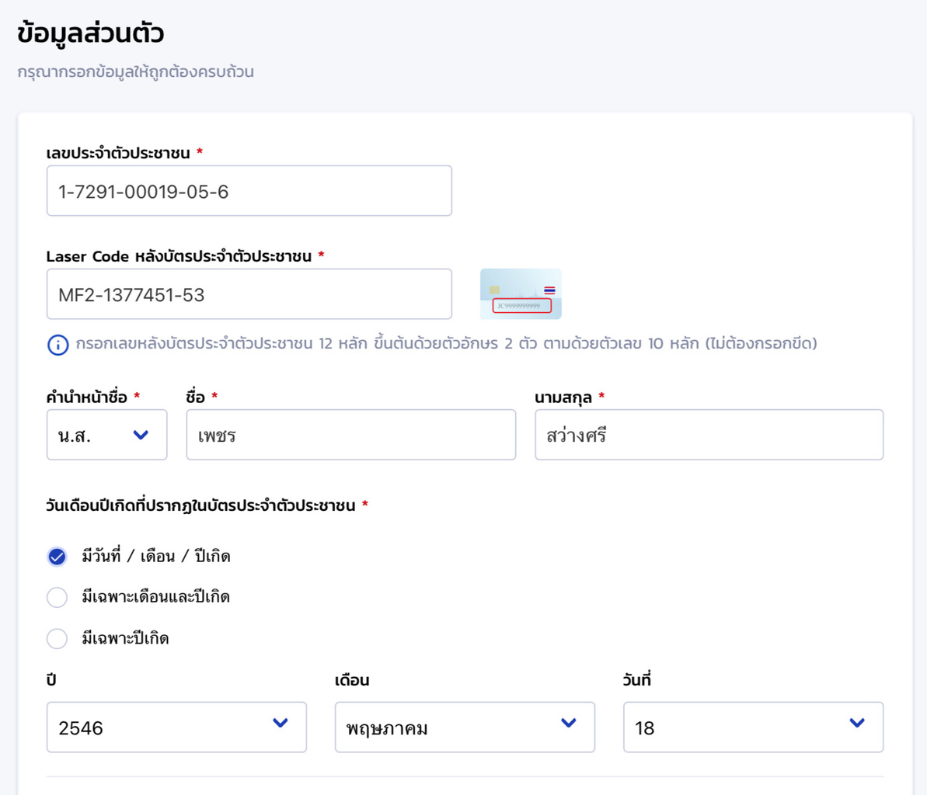Click the chevron arrow in the วันที่ box
927x795 pixels.
(857, 723)
